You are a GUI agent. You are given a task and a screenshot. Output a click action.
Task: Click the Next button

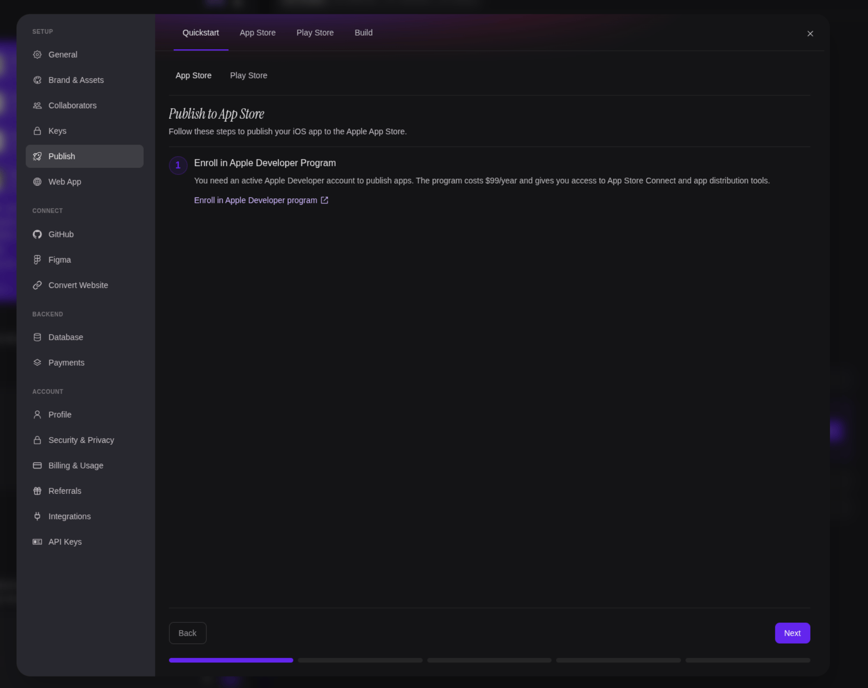point(792,633)
